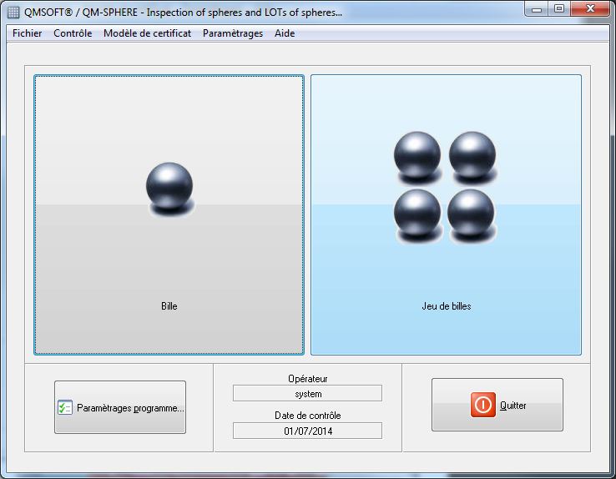Image resolution: width=616 pixels, height=479 pixels.
Task: Click the Jeu de billes label text
Action: click(x=447, y=306)
